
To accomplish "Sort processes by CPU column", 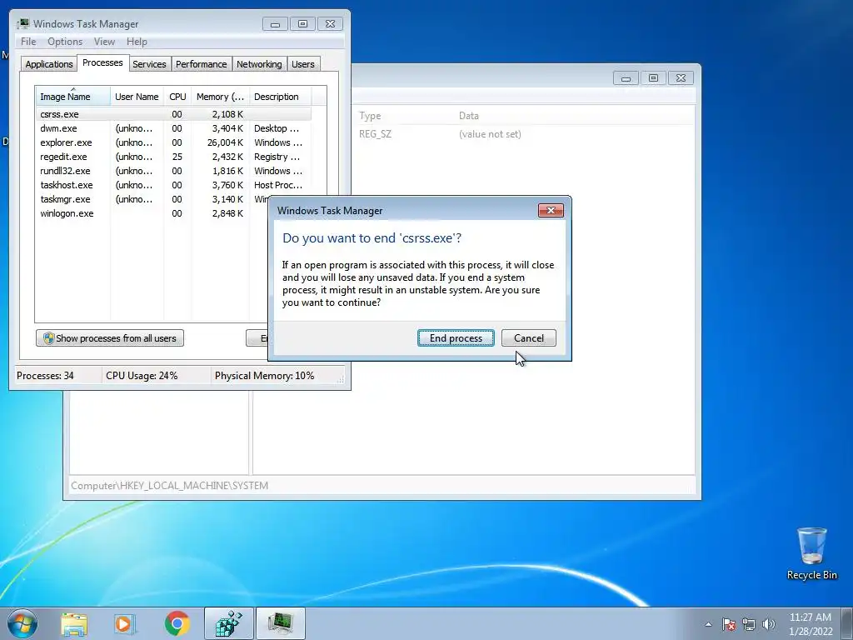I will 177,97.
